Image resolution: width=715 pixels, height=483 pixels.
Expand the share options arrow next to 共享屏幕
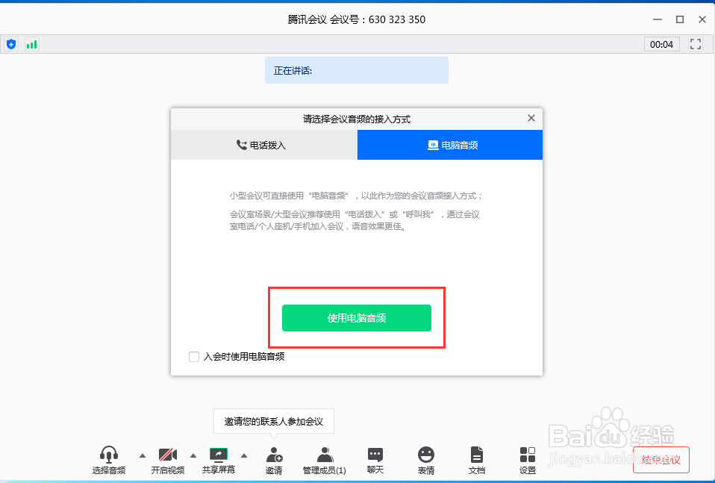pos(244,455)
